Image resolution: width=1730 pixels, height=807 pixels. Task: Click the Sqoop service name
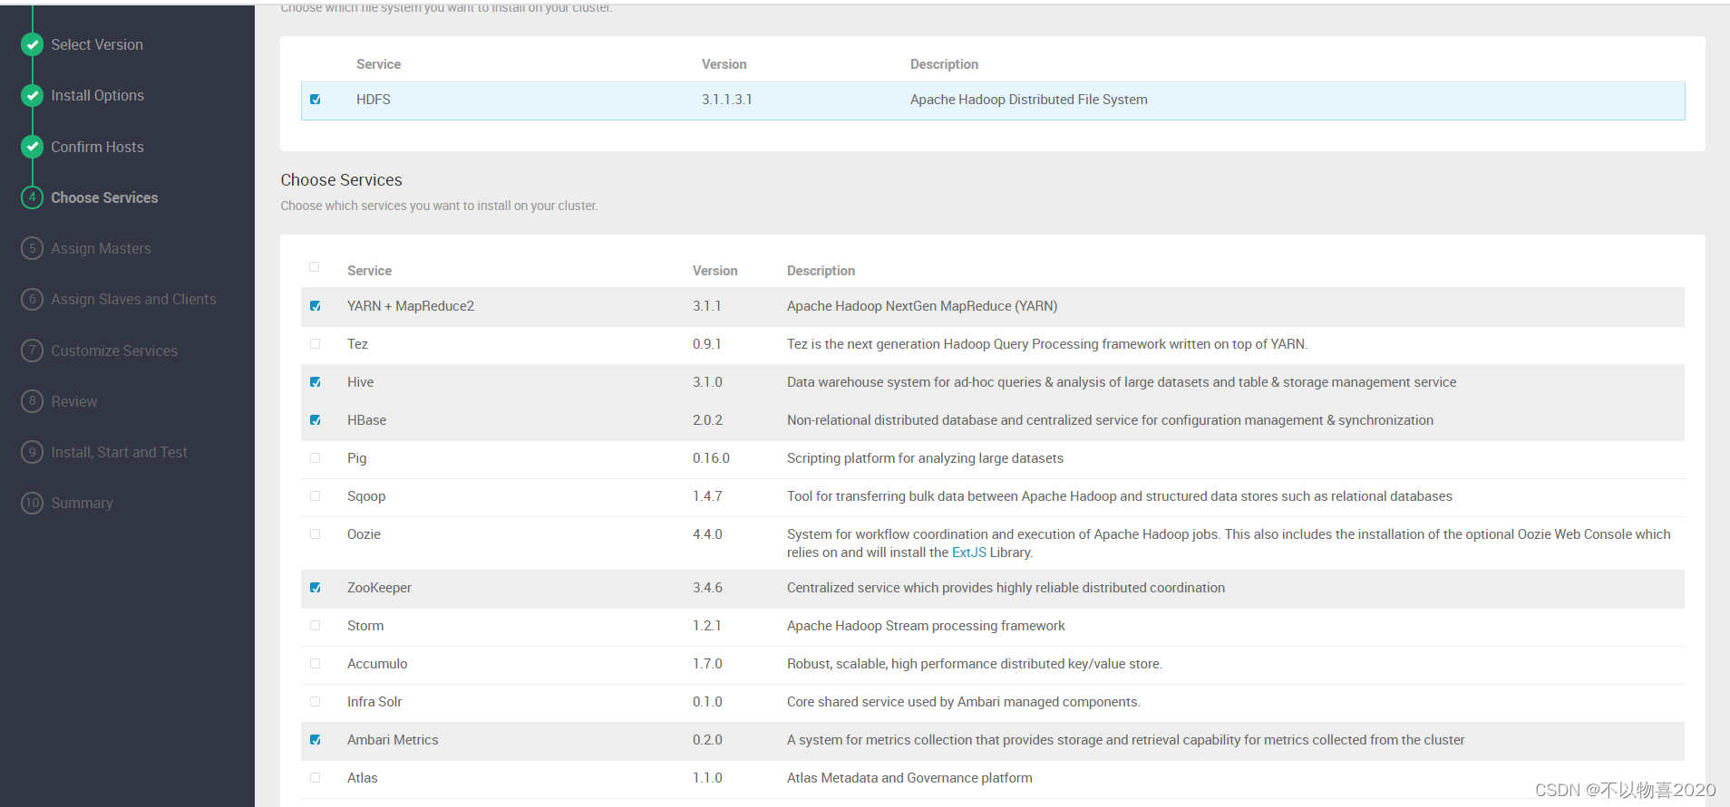pos(366,496)
